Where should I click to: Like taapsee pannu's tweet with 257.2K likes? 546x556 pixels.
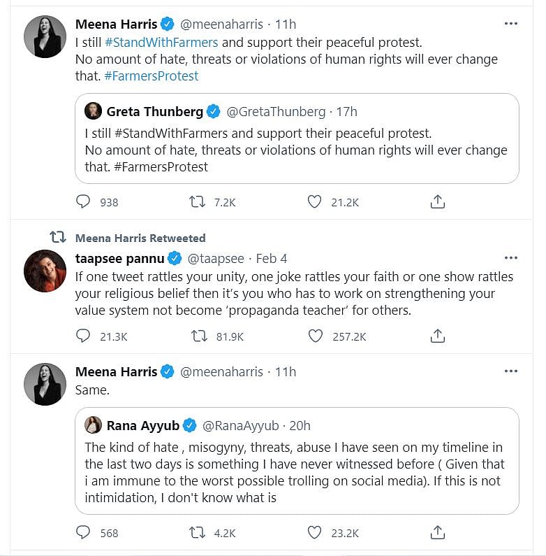pyautogui.click(x=316, y=336)
